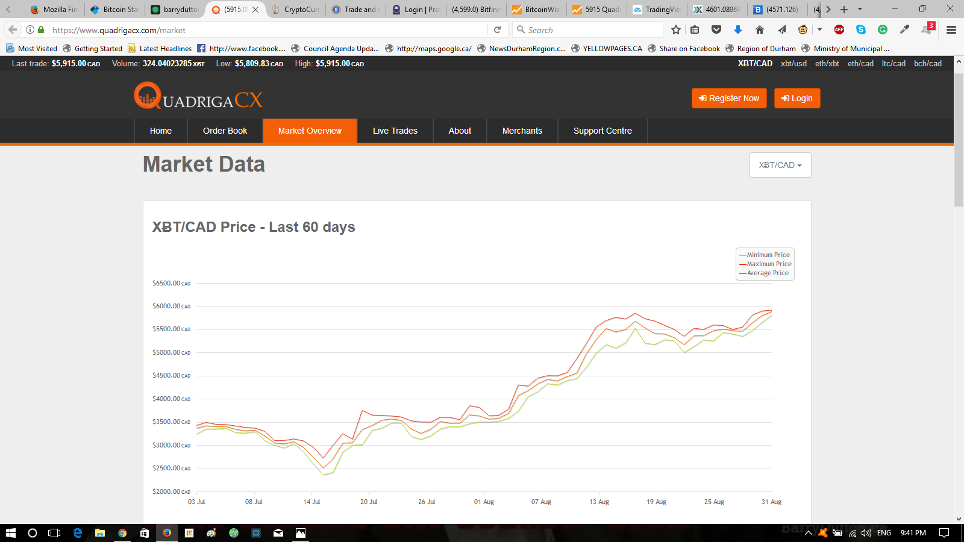Open the YELLOWPAGES.CA bookmark
964x542 pixels.
607,49
